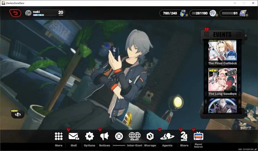Open the More grid menu
Image resolution: width=258 pixels, height=151 pixels.
click(x=59, y=136)
